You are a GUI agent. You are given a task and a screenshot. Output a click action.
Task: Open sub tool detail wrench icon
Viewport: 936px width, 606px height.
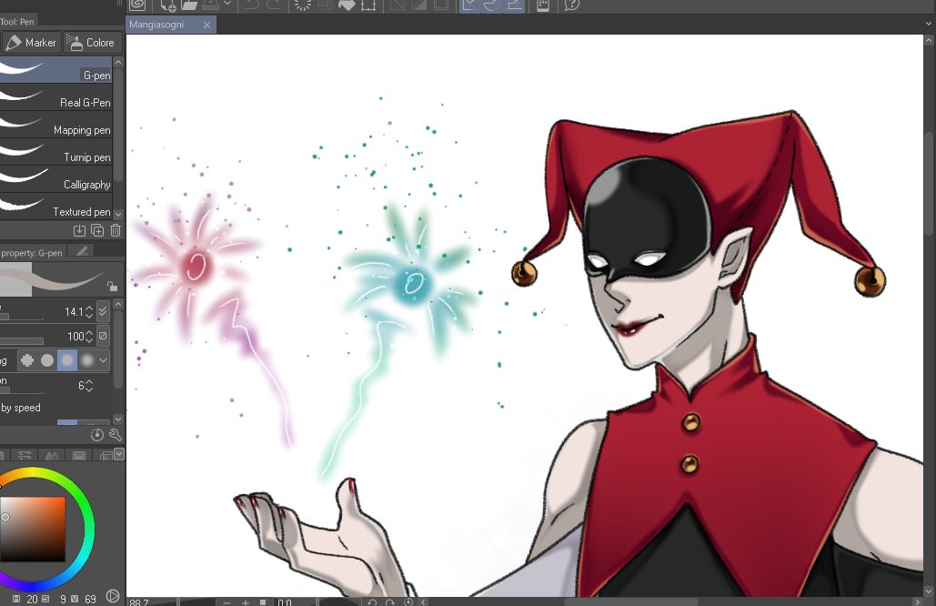coord(116,435)
